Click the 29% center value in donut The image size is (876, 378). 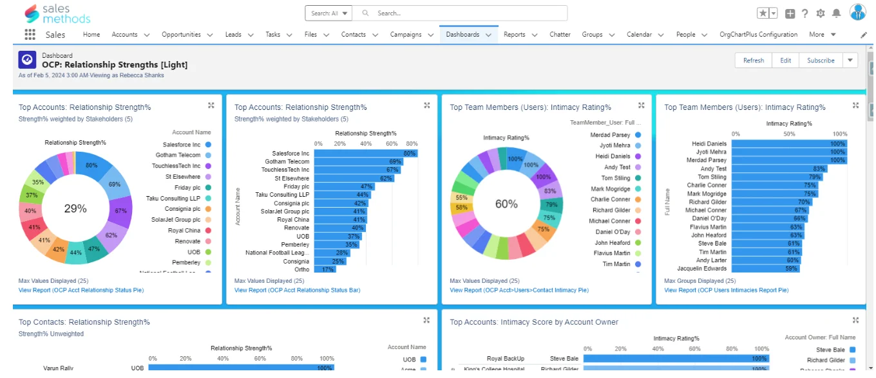(75, 208)
